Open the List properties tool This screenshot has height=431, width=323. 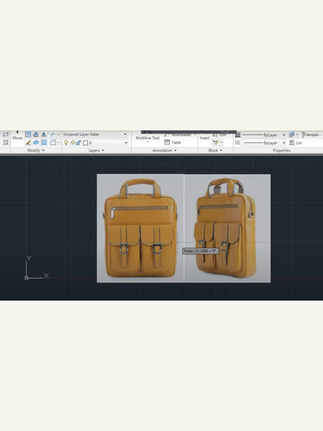click(296, 143)
